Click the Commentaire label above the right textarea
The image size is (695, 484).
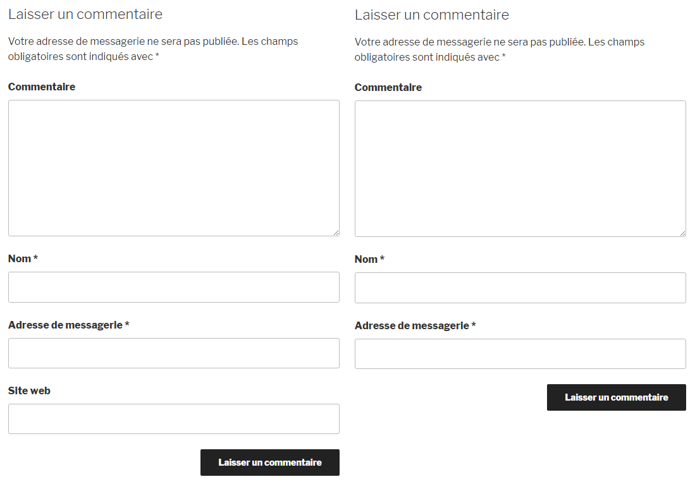click(388, 87)
